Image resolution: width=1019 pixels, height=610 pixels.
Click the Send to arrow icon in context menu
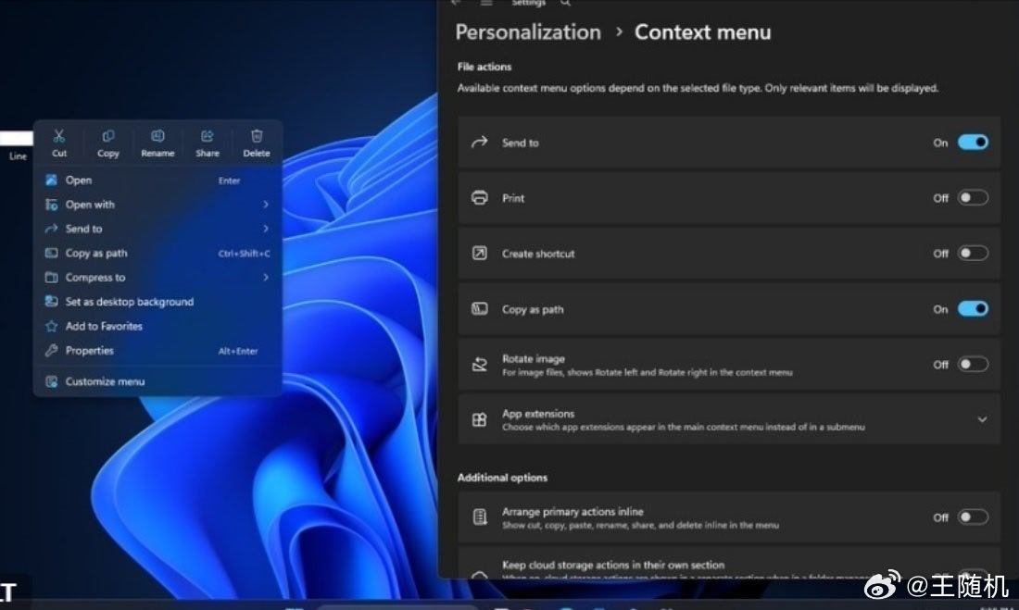click(51, 229)
